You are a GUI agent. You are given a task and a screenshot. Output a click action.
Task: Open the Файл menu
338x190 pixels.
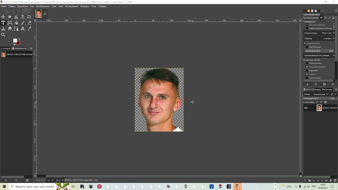pos(4,6)
